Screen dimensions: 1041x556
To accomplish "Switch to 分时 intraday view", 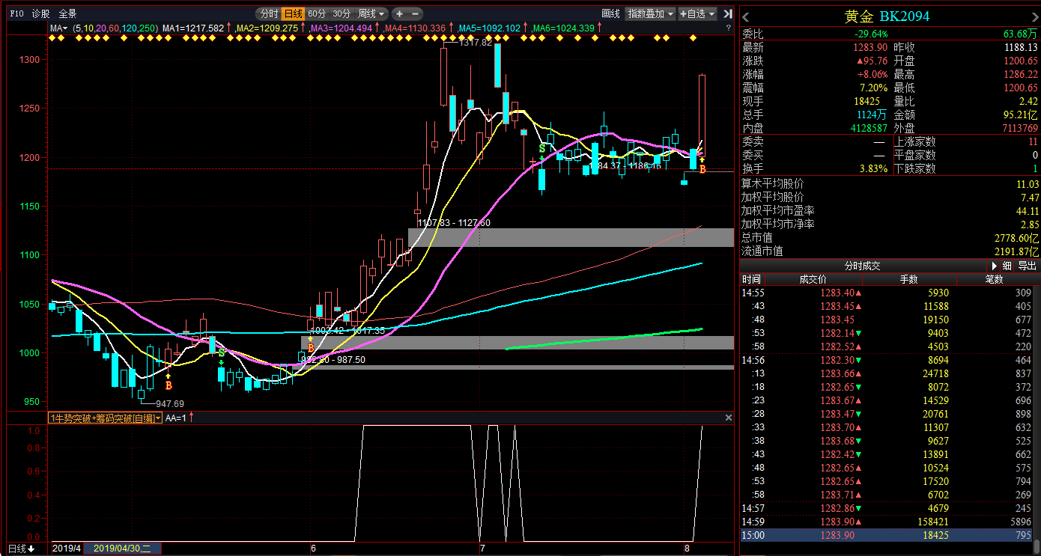I will [x=269, y=13].
